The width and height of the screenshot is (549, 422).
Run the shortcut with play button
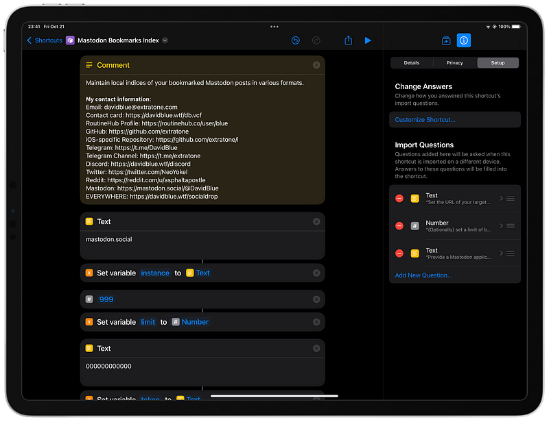point(368,40)
